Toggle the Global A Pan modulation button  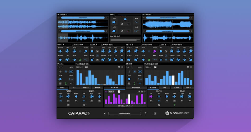pos(97,51)
